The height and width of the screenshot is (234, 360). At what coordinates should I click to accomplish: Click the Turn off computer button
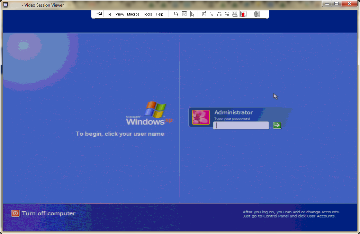tap(43, 213)
